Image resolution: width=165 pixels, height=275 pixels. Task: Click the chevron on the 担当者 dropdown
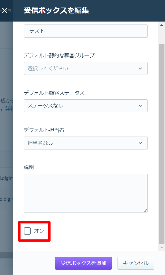tap(140, 143)
